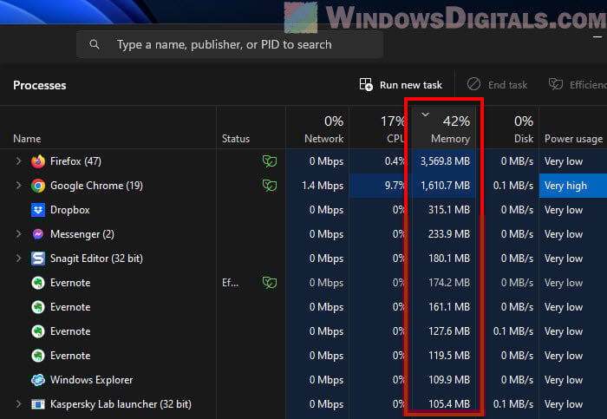Click the search magnifier icon
Image resolution: width=607 pixels, height=419 pixels.
(94, 44)
